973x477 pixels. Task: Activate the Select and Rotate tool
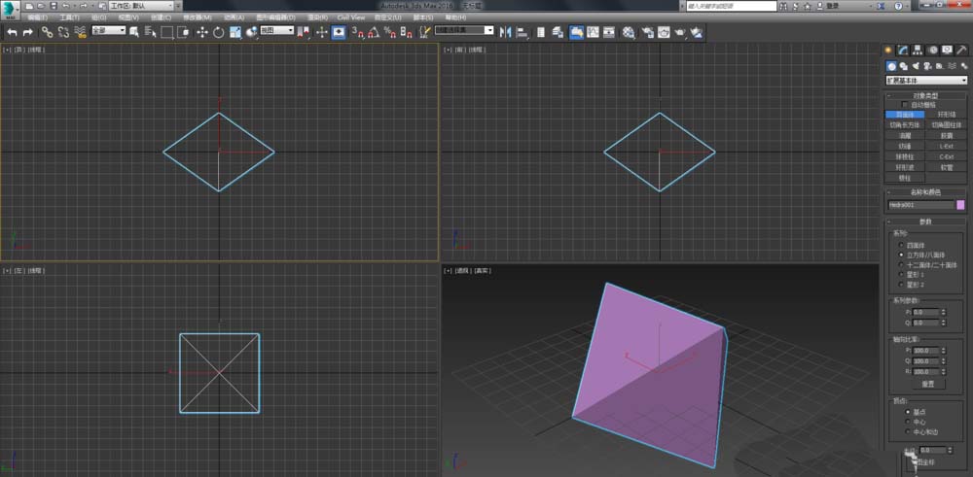pos(219,32)
